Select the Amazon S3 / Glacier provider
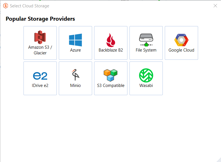 click(40, 43)
